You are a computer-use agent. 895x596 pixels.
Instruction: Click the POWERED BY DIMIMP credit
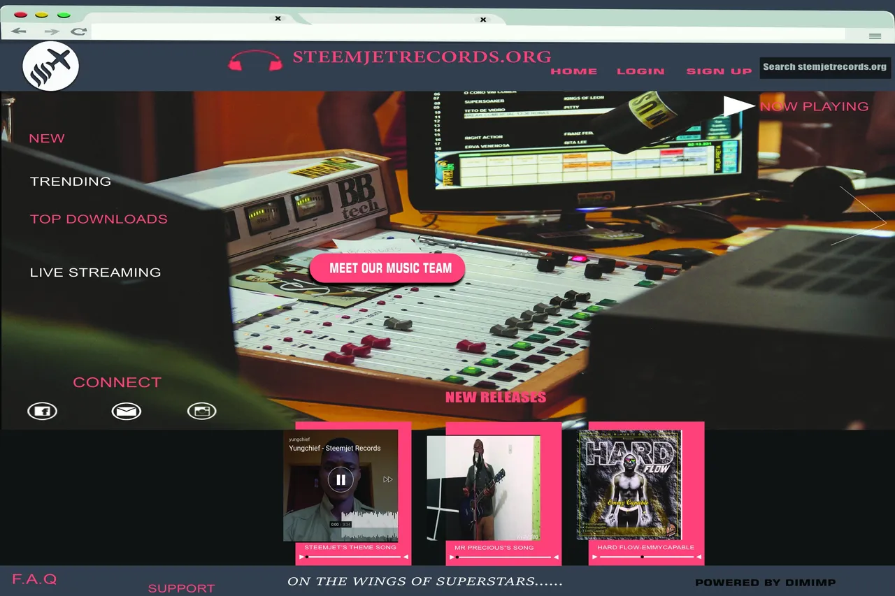point(765,583)
